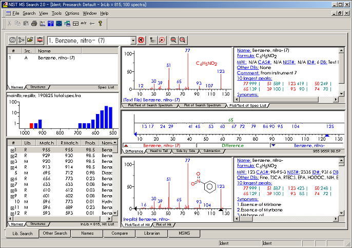This screenshot has width=352, height=248.
Task: Expand hit 3 in the hit list
Action: pos(12,162)
